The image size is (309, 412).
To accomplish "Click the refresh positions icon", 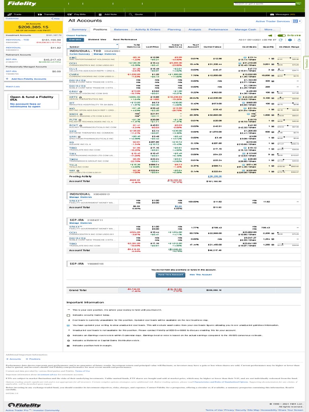I will point(280,40).
